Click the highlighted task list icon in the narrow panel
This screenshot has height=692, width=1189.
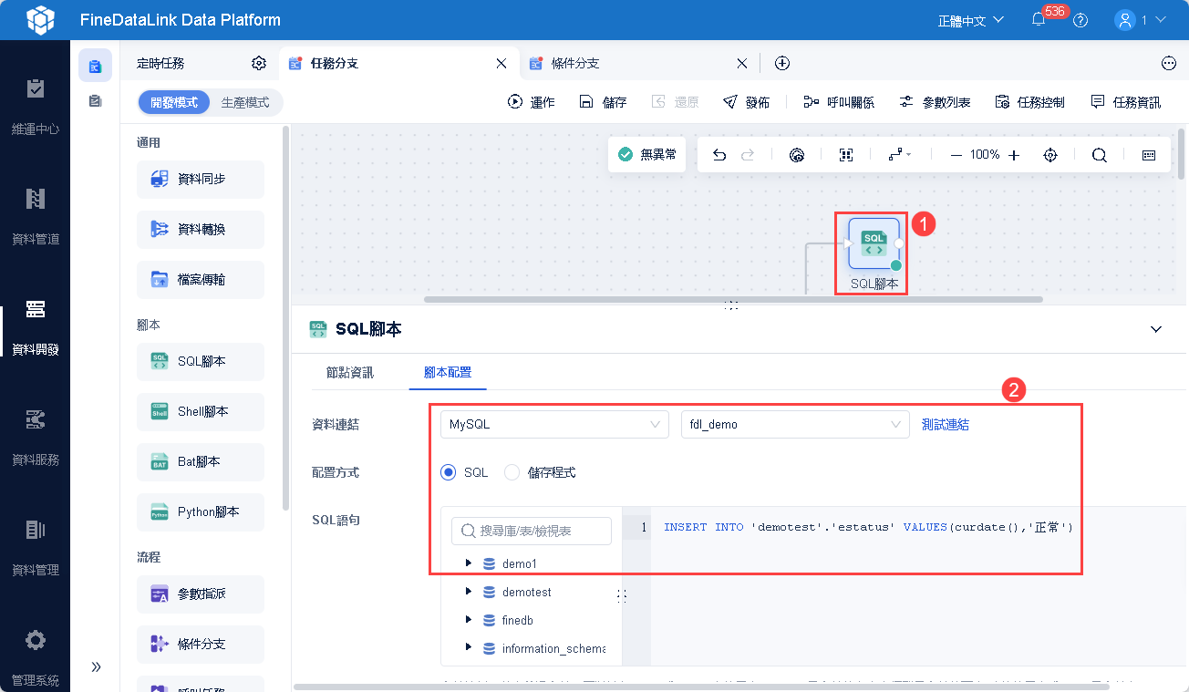tap(95, 66)
